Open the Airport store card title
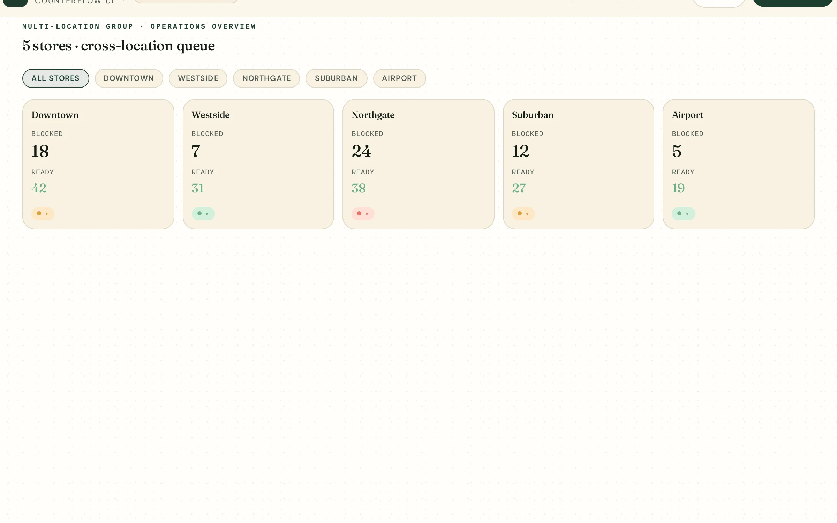This screenshot has width=837, height=523. tap(687, 115)
